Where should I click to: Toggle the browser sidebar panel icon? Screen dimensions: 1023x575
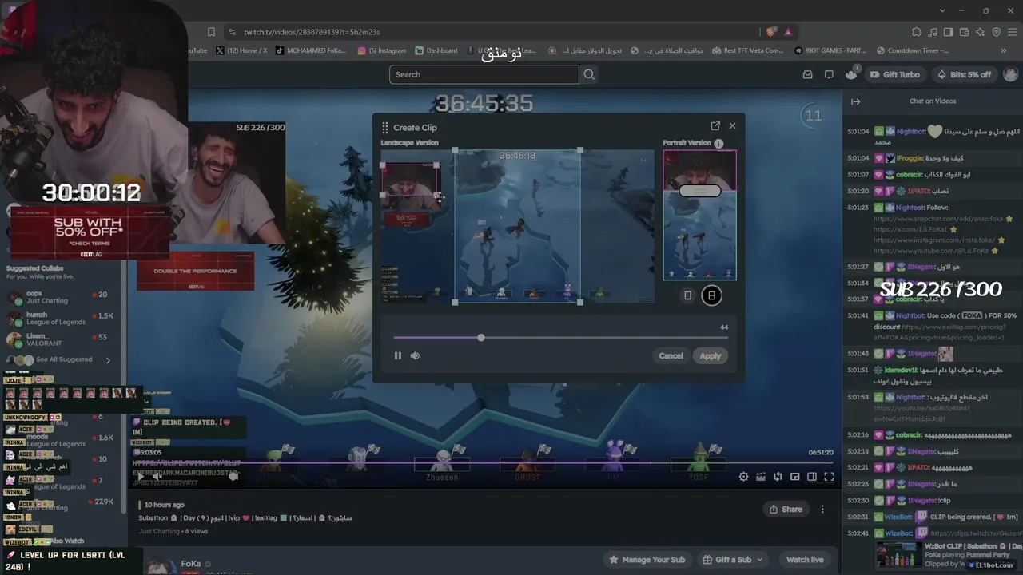[949, 32]
